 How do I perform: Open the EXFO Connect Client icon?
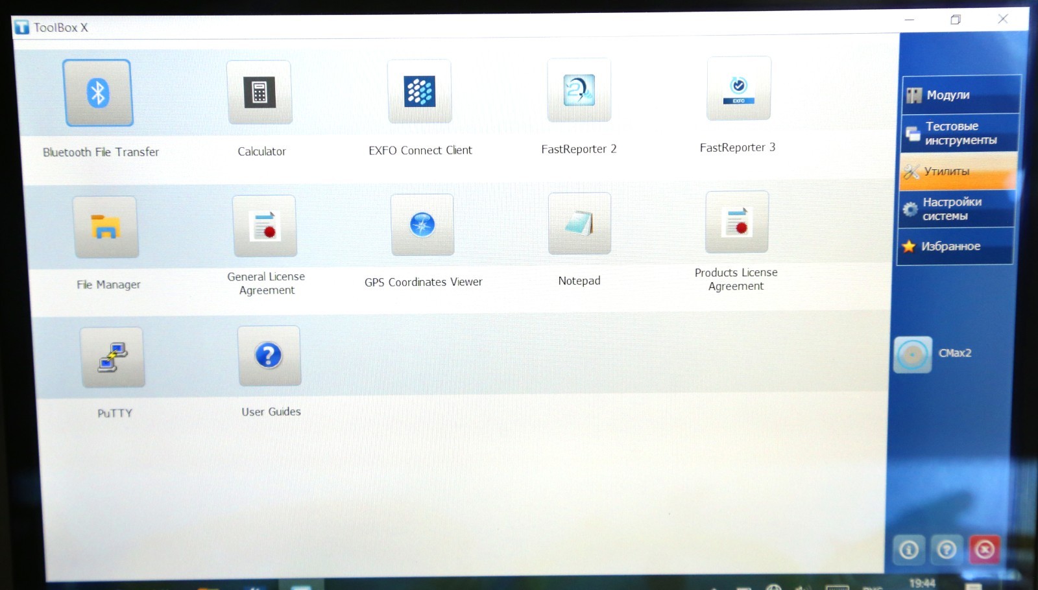coord(420,91)
